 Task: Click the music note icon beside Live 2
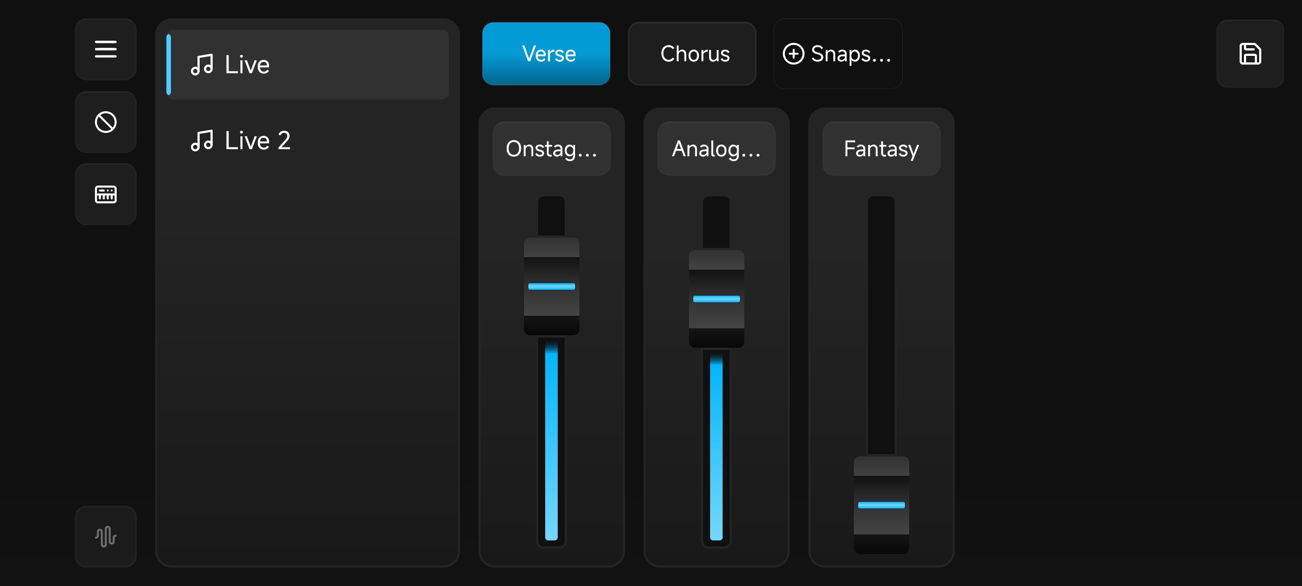click(x=202, y=141)
